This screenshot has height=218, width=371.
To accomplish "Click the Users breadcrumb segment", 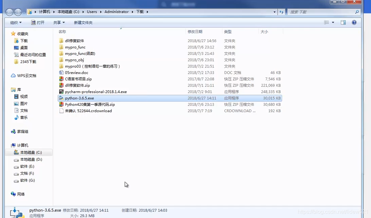I will pyautogui.click(x=92, y=11).
